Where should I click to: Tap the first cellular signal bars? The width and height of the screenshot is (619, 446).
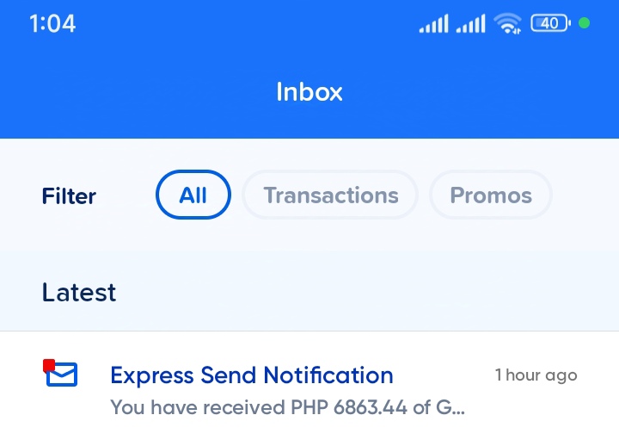[433, 24]
